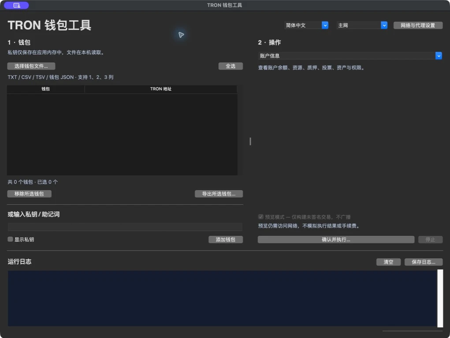This screenshot has width=450, height=338.
Task: Click the purple screen-sharing icon in title bar
Action: 16,5
